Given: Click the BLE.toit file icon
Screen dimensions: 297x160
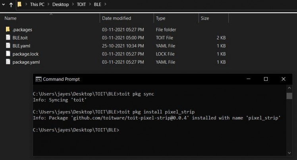Looking at the screenshot, I should (8, 37).
